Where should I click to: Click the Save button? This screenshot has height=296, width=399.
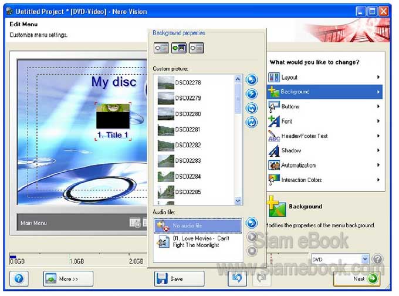tap(179, 279)
